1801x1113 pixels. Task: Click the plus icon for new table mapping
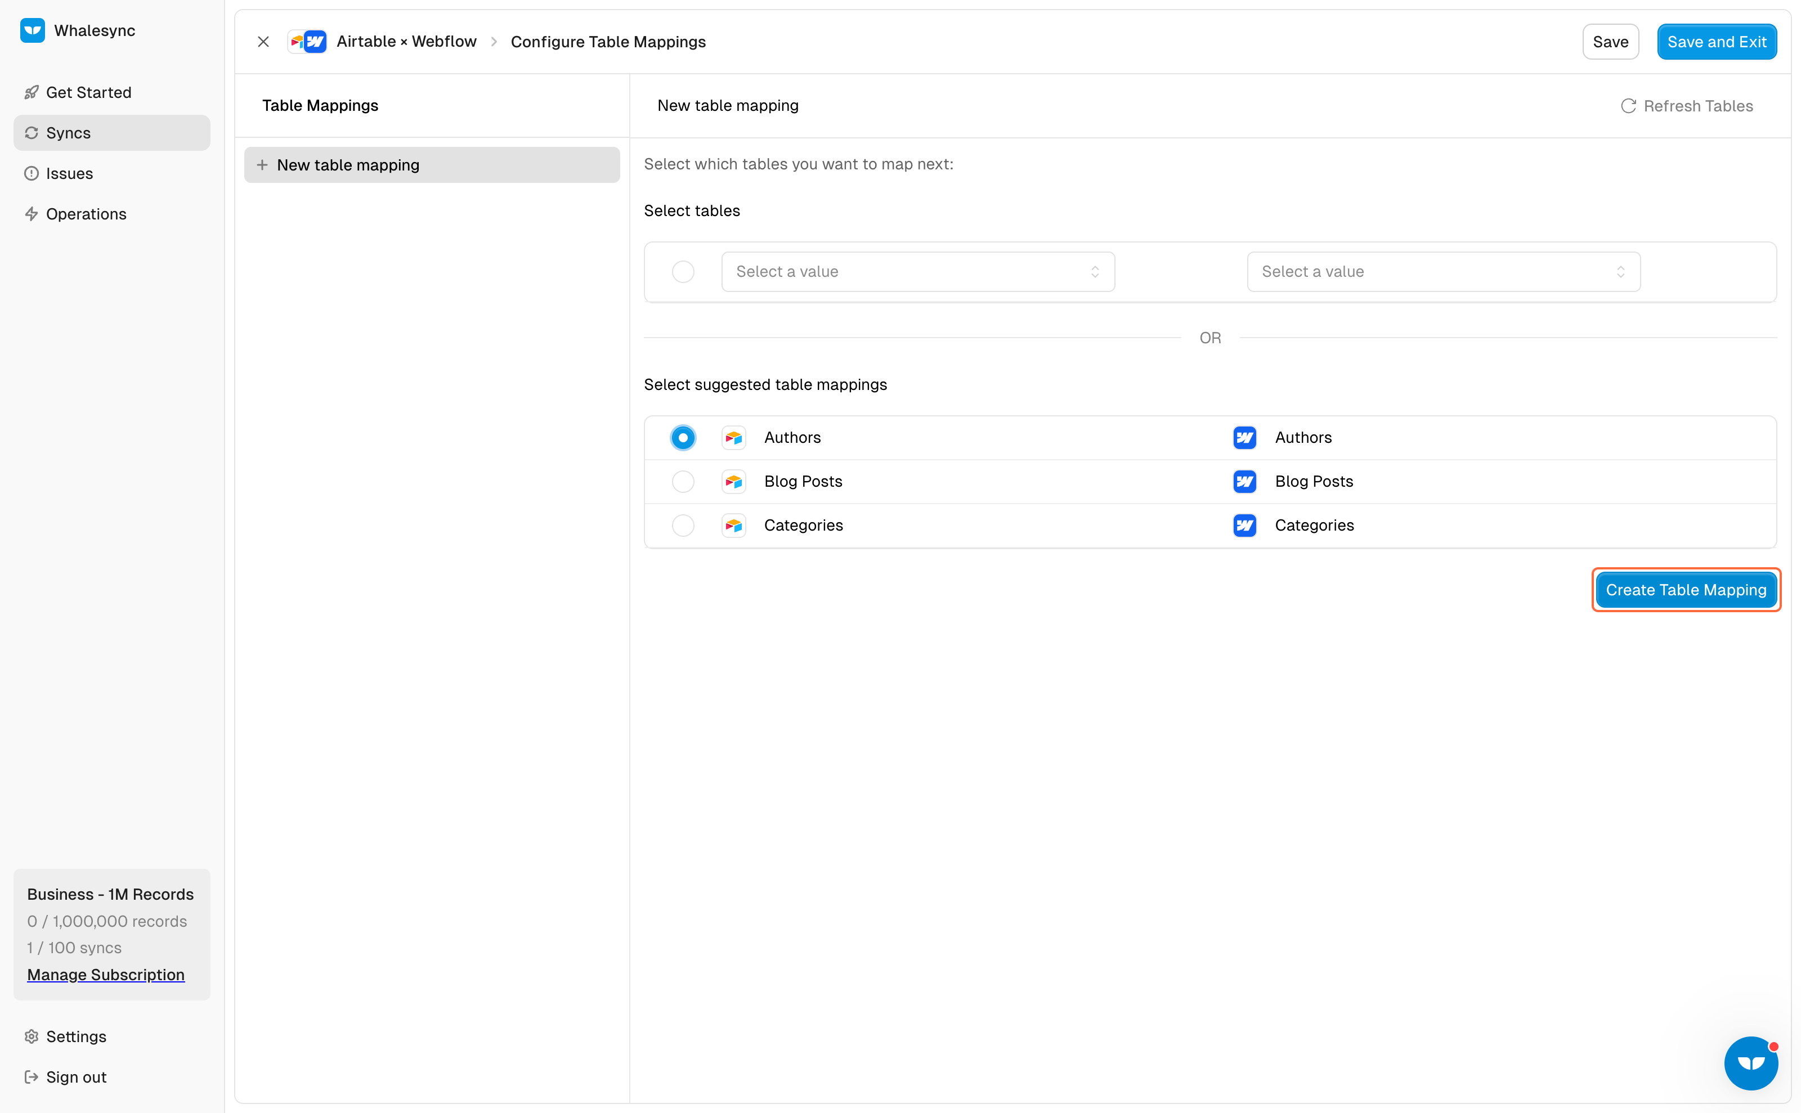click(x=262, y=165)
